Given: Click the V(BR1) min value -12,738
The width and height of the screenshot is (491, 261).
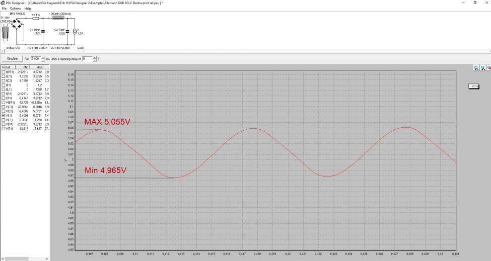Looking at the screenshot, I should point(24,103).
